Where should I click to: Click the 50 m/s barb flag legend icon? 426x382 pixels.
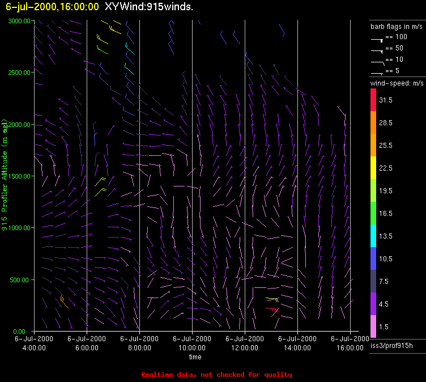point(377,52)
